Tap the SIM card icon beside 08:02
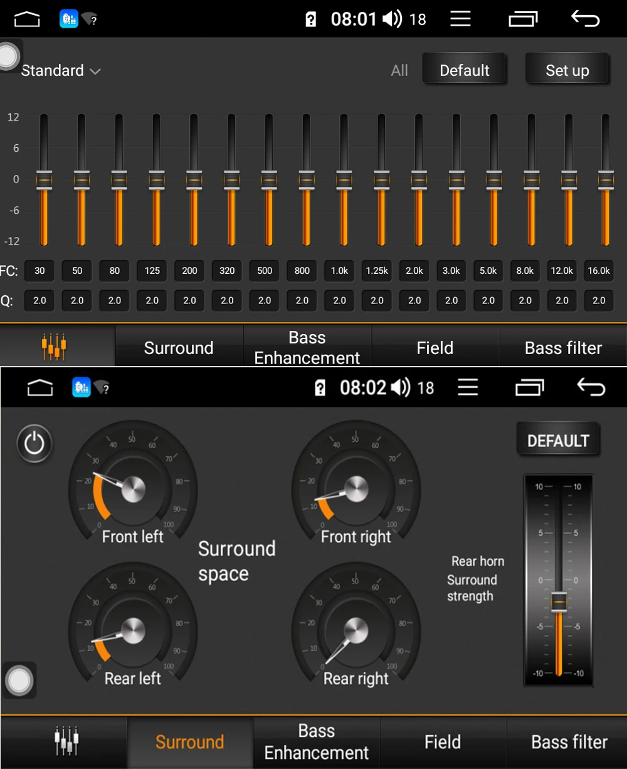Image resolution: width=627 pixels, height=769 pixels. point(320,389)
